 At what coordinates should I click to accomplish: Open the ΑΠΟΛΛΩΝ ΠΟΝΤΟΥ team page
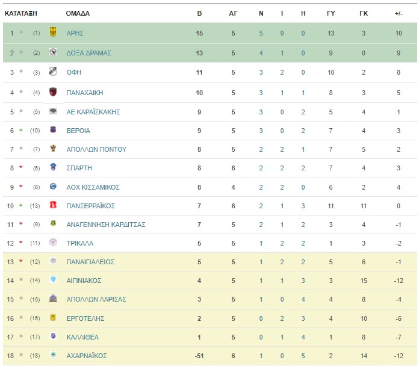coord(96,149)
